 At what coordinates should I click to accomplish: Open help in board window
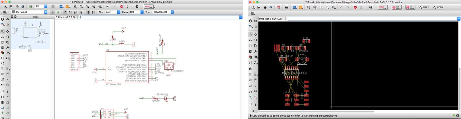(371, 7)
